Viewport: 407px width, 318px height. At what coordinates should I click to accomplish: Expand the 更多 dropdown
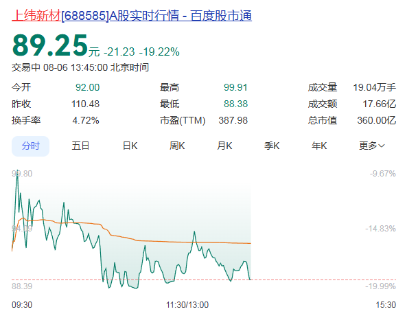[x=372, y=146]
